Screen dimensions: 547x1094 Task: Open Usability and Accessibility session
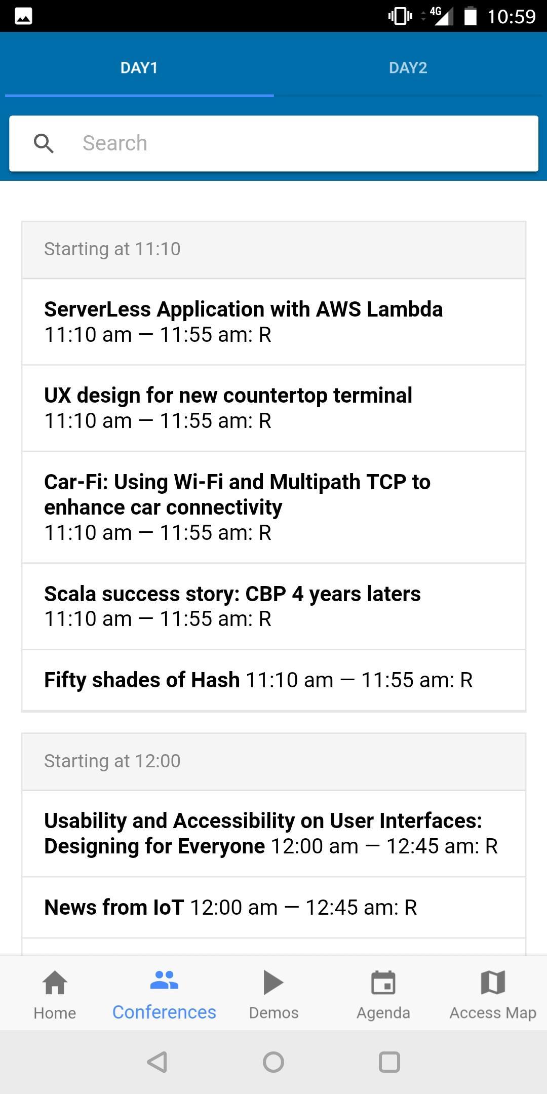273,833
